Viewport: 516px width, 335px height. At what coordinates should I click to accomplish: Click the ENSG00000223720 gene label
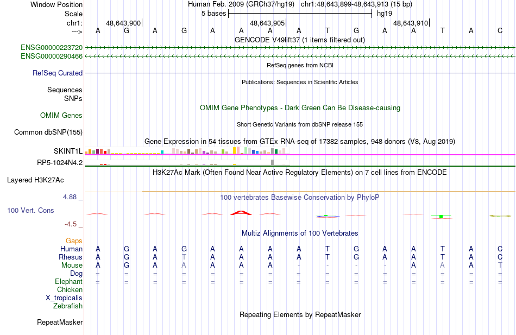pyautogui.click(x=52, y=47)
